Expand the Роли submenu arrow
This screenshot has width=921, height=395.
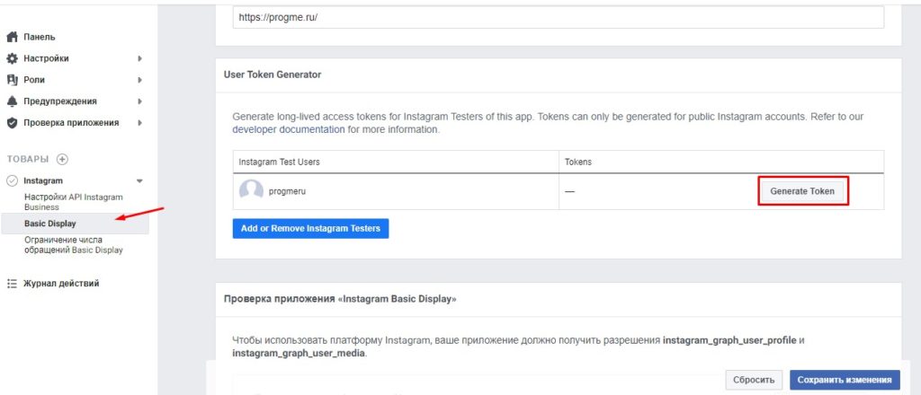click(139, 80)
